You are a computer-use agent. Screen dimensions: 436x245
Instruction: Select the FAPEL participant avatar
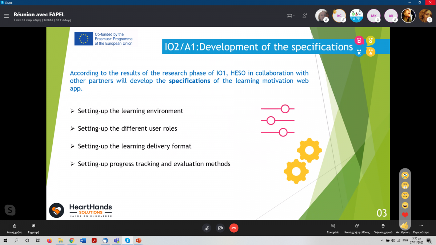(356, 16)
